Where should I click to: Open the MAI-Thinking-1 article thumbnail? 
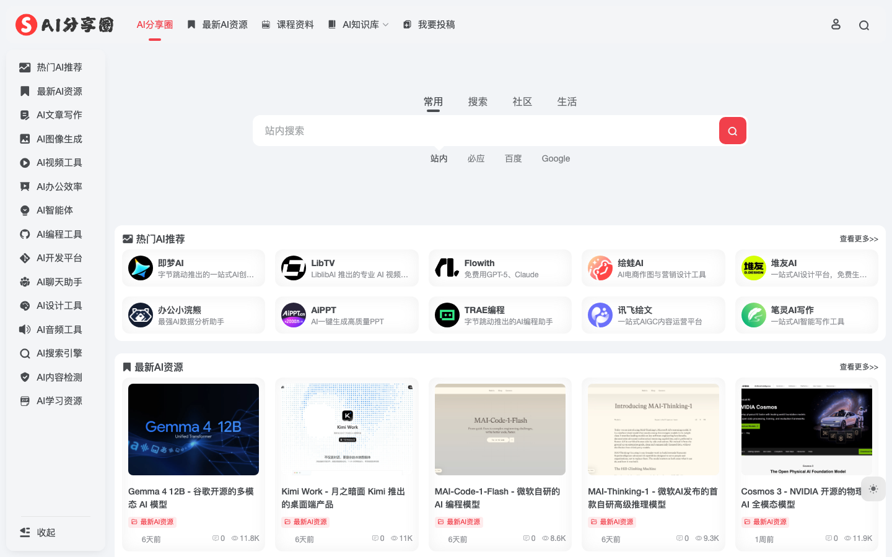point(654,430)
